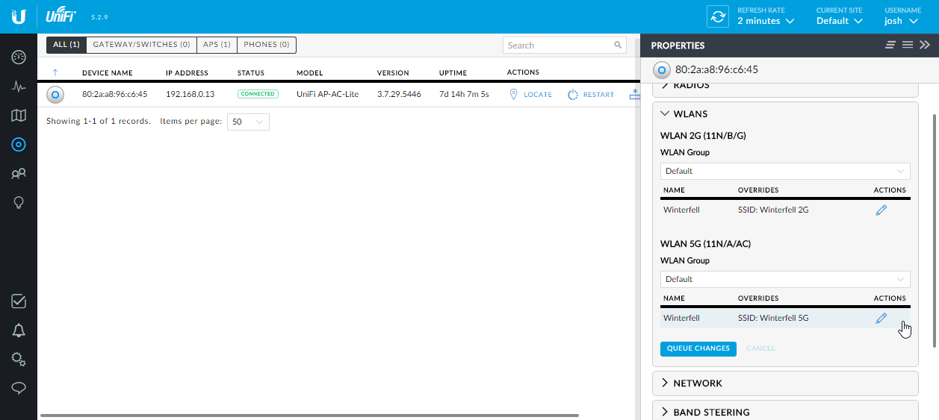This screenshot has height=420, width=939.
Task: Click the Cancel button under WLANs
Action: (761, 348)
